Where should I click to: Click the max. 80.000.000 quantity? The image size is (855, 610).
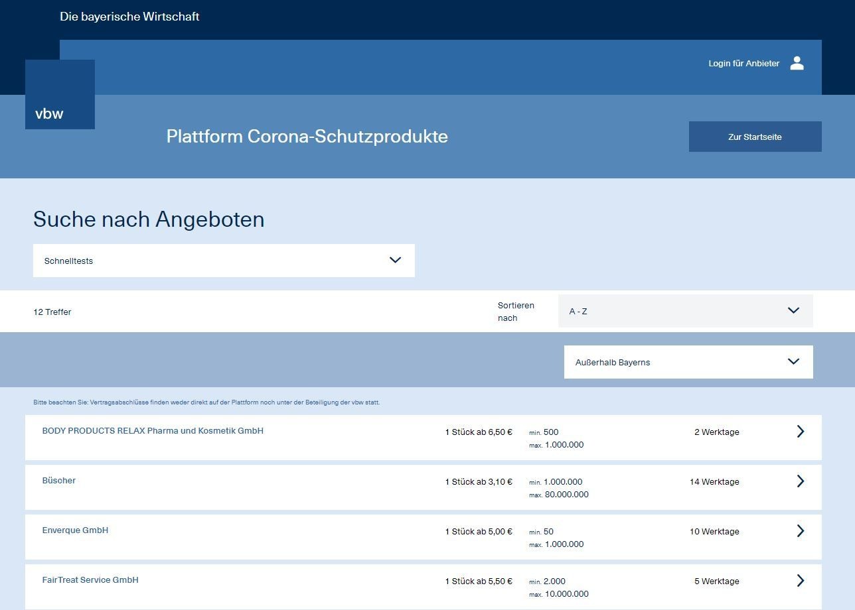coord(559,495)
